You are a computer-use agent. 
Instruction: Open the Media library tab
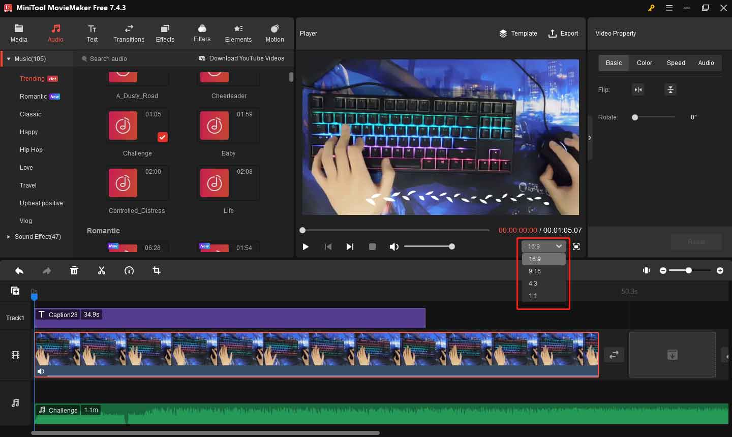(x=19, y=33)
